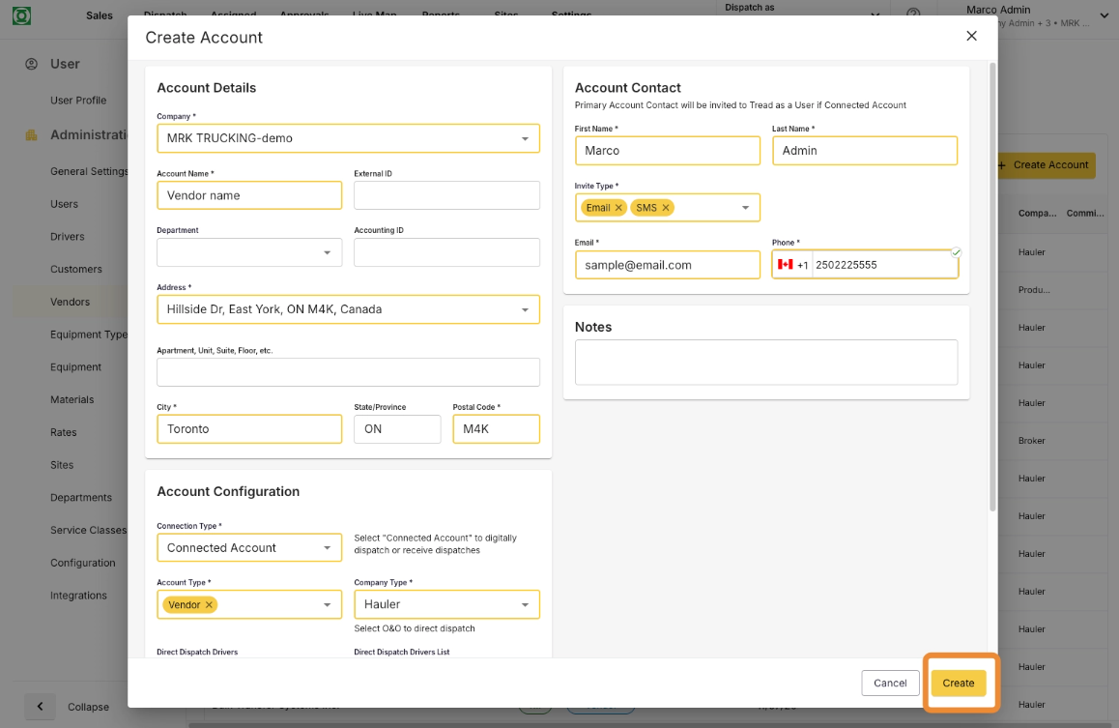Screen dimensions: 1119x728
Task: Close the Create Account dialog with X
Action: coord(971,36)
